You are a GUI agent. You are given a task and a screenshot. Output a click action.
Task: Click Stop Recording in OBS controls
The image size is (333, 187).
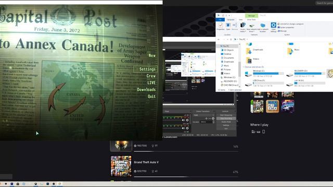(x=226, y=118)
